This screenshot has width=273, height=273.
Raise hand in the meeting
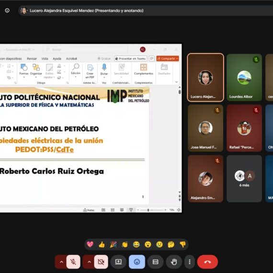tap(174, 262)
